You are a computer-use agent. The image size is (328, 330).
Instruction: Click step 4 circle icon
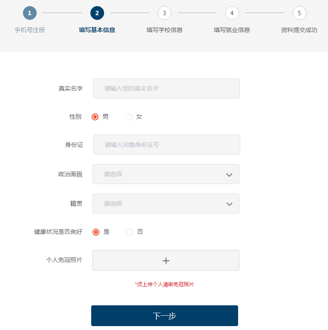click(x=232, y=13)
